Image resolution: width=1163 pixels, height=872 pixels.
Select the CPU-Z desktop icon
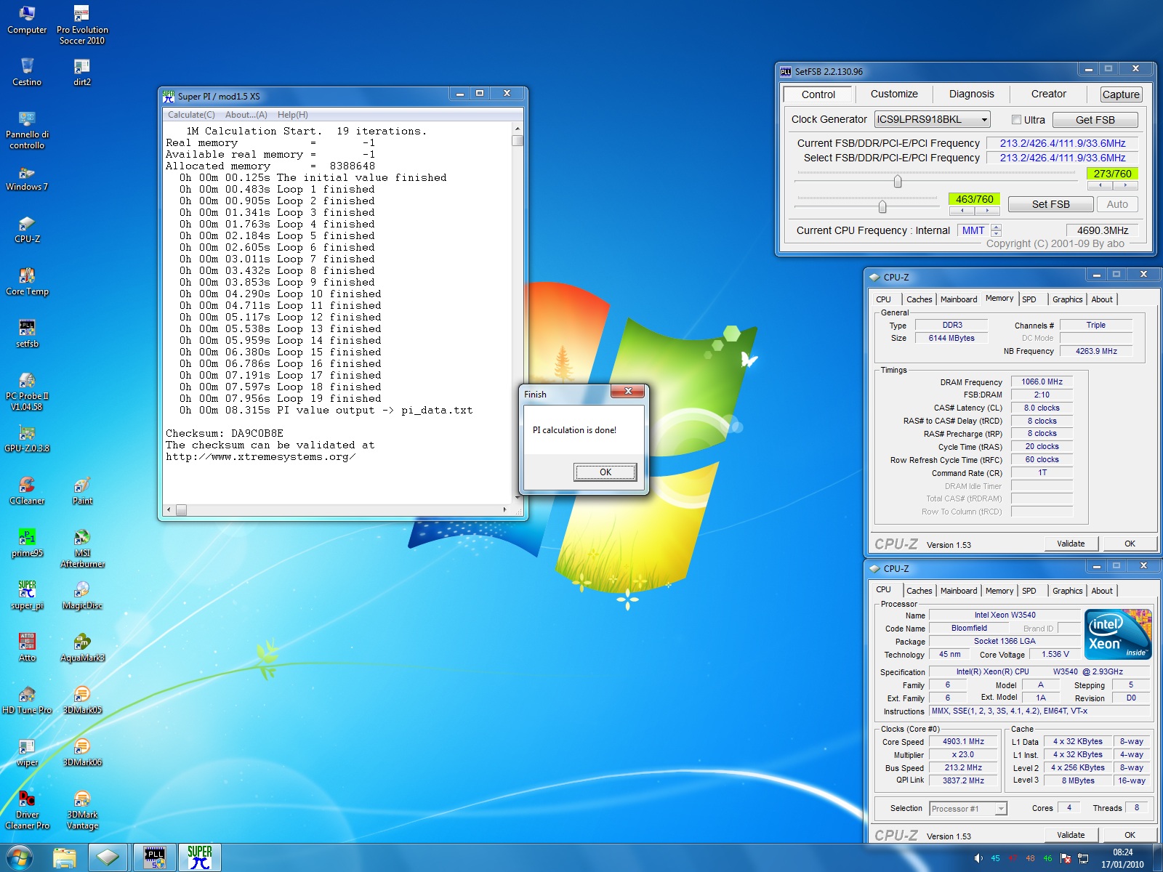[27, 230]
